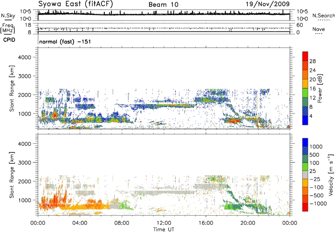Select the yellow-orange 16-20 dB Power swatch
This screenshot has height=232, width=335.
click(305, 84)
